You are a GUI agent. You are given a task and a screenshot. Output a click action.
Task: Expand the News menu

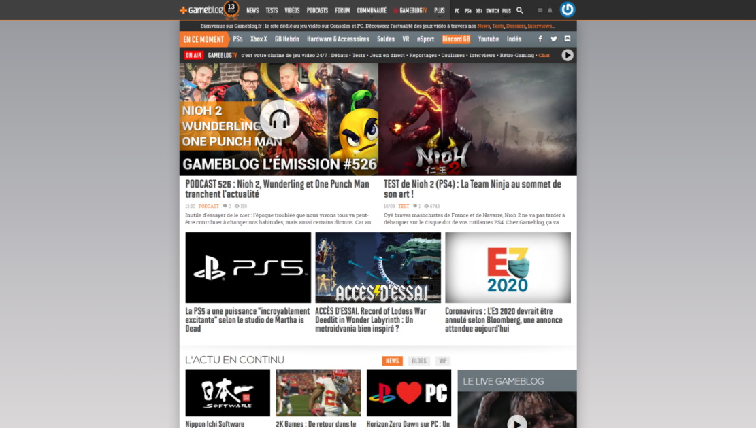252,10
